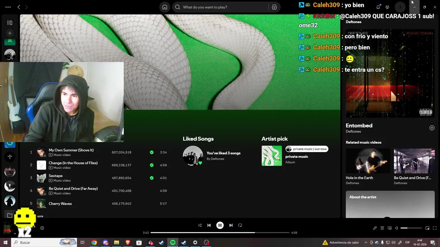
Task: Open Advertencia de calor weather alert
Action: point(341,243)
